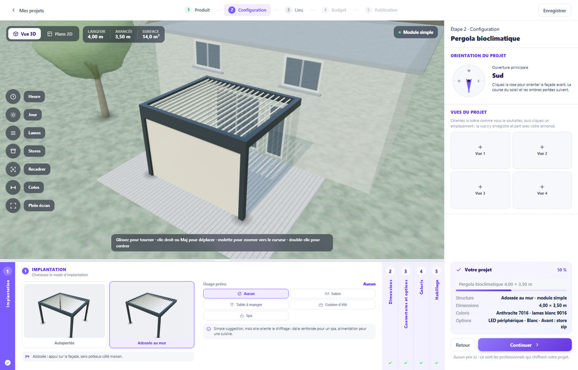Screen dimensions: 578x370
Task: Click the green check under Coloris panel
Action: [x=421, y=363]
